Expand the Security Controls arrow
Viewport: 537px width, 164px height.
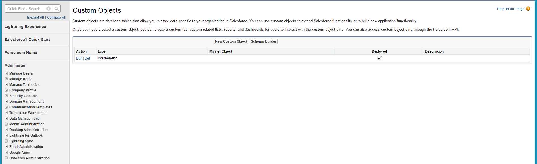(x=6, y=96)
